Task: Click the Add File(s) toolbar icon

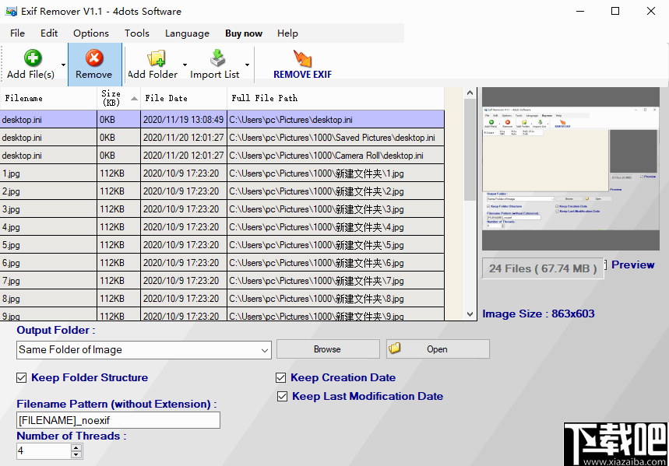Action: point(33,58)
